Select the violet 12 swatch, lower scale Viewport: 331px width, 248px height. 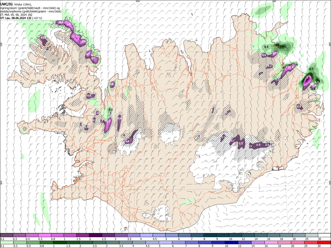click(244, 242)
